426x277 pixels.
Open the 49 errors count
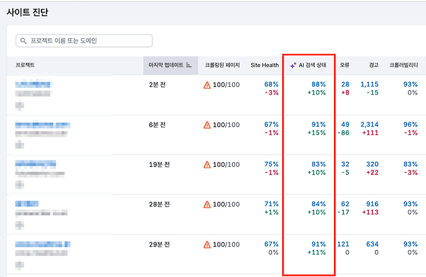pyautogui.click(x=345, y=124)
